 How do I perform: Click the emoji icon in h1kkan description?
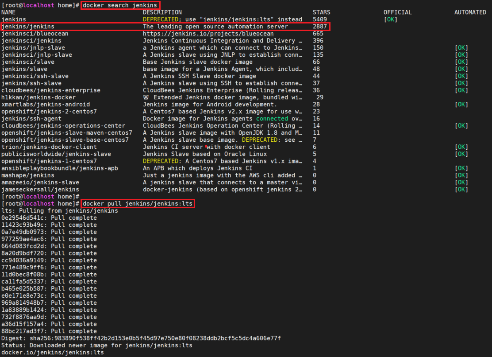146,97
